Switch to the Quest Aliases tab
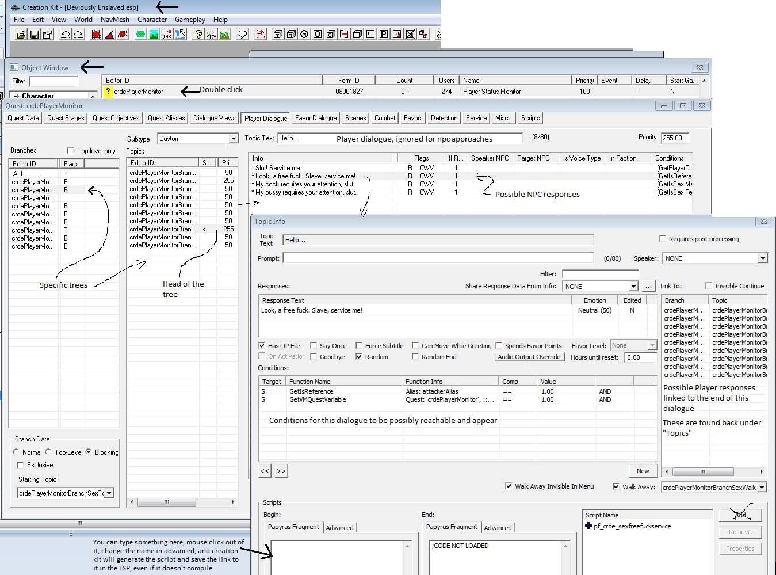 click(x=166, y=118)
